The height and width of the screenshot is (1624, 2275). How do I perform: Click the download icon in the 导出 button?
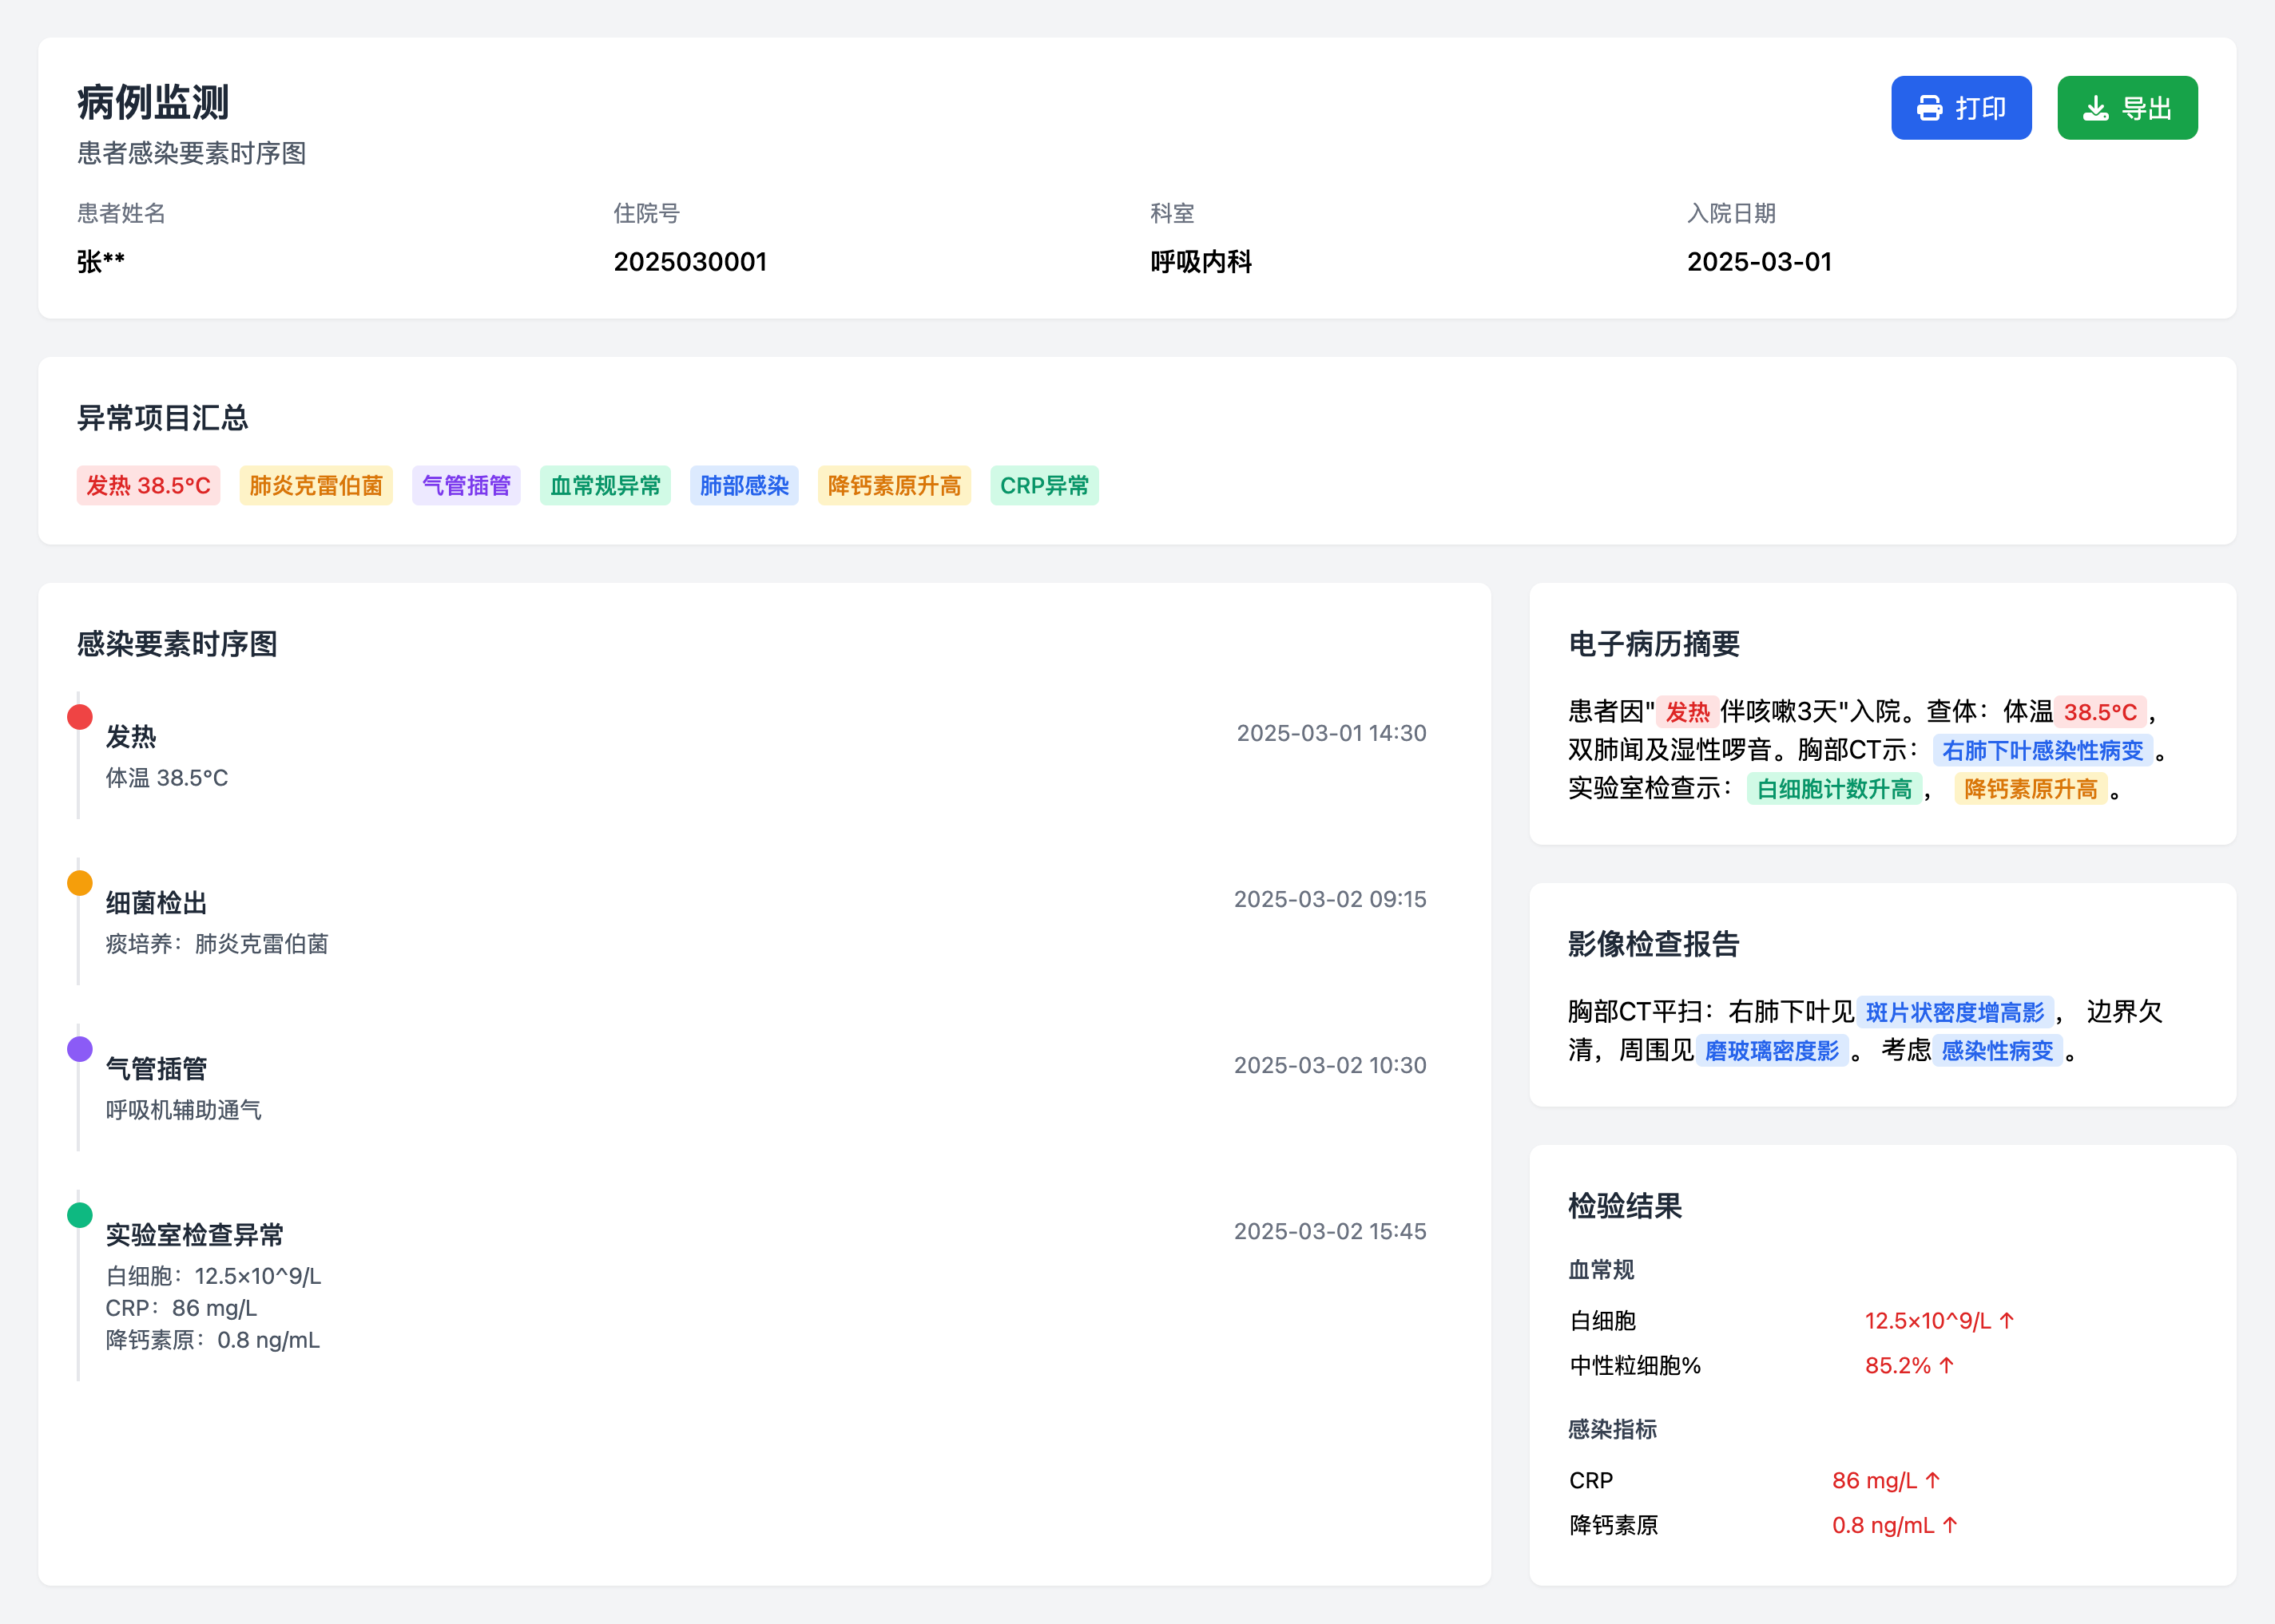click(x=2097, y=107)
